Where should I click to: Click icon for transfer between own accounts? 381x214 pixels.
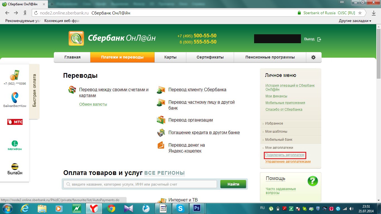(x=72, y=90)
